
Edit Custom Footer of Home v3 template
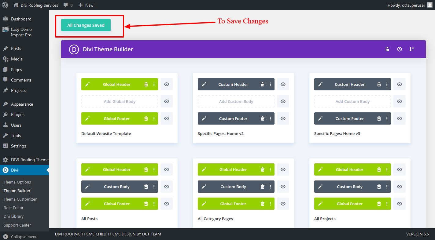(320, 118)
